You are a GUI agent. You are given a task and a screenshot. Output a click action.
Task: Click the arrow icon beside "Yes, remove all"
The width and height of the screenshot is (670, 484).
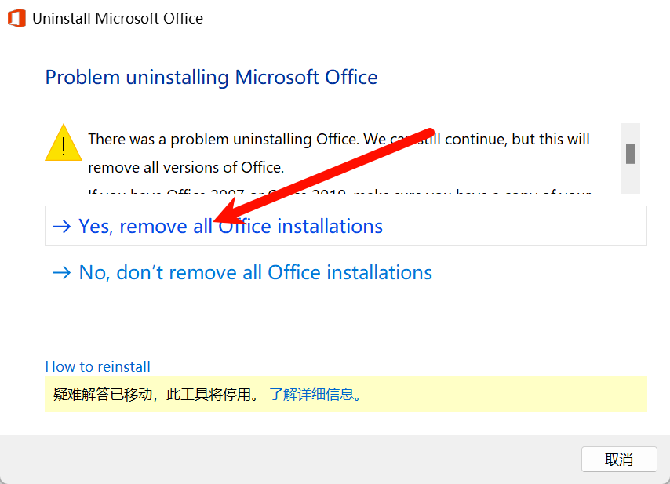point(61,227)
